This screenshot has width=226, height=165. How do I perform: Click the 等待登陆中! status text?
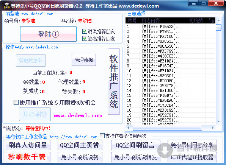[38, 128]
